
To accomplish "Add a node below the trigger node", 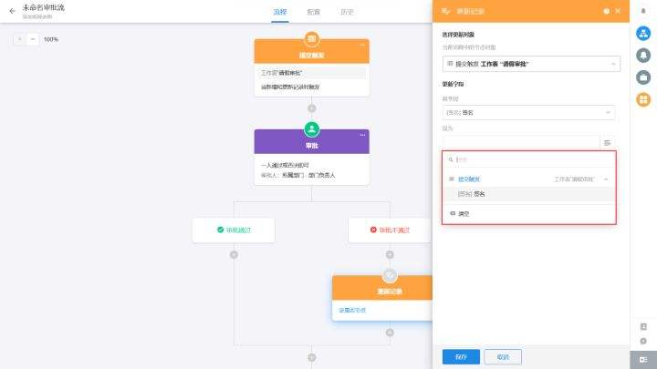I will point(312,108).
